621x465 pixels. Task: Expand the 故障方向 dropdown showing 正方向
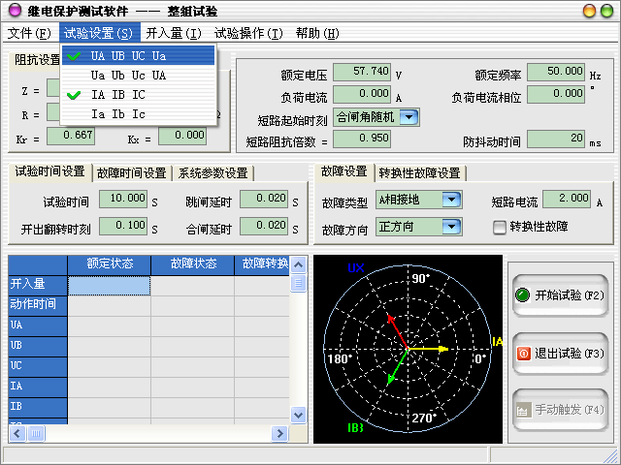pos(450,227)
